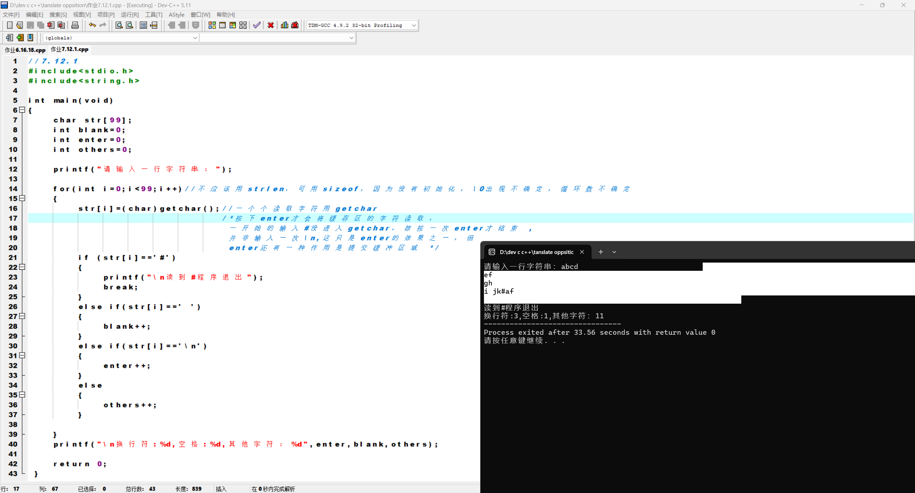
Task: Open the 运行[R] menu
Action: (x=129, y=15)
